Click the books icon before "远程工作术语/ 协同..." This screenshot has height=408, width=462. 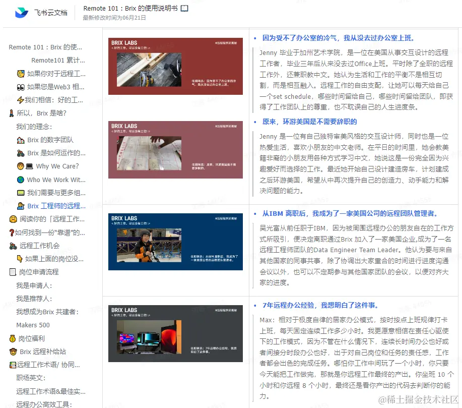[13, 365]
